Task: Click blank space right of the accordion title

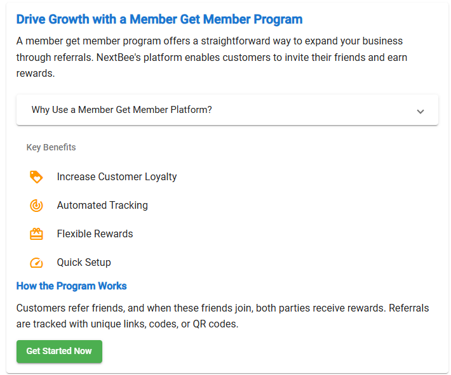Action: [314, 110]
